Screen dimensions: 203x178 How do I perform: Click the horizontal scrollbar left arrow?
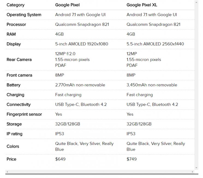click(7, 172)
